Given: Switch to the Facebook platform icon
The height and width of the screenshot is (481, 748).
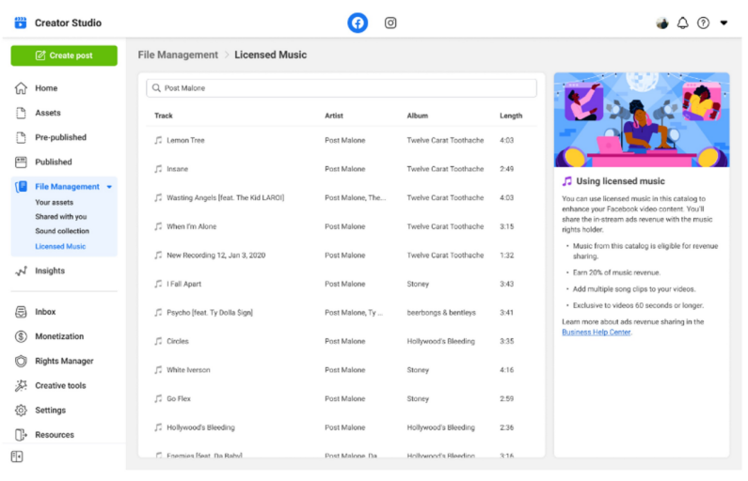Looking at the screenshot, I should click(358, 23).
